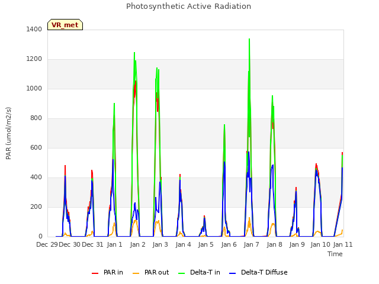Toggle the PAR out legend entry
The width and height of the screenshot is (379, 284).
(x=151, y=272)
